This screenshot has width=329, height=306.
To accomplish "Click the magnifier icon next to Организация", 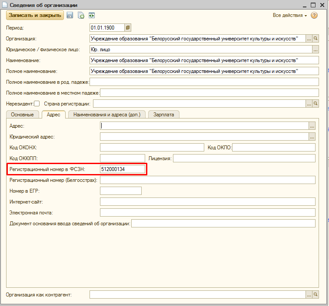I will pos(316,39).
